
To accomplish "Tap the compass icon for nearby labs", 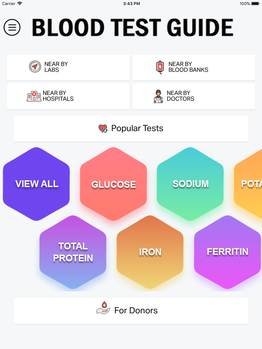I will coord(35,67).
